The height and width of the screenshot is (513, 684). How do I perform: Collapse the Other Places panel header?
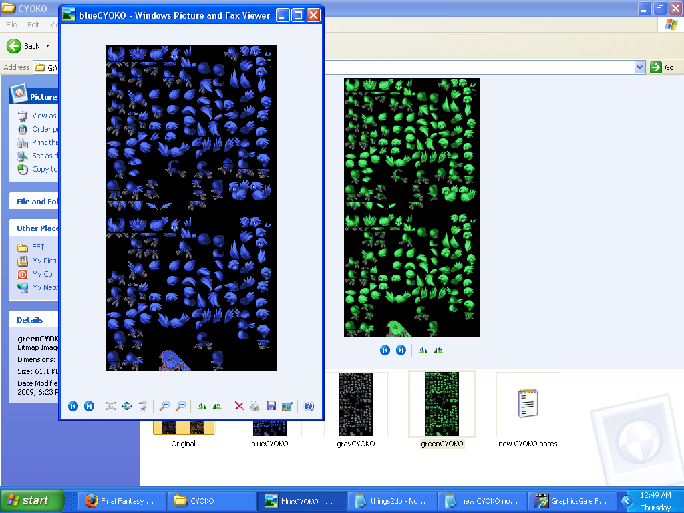coord(34,228)
